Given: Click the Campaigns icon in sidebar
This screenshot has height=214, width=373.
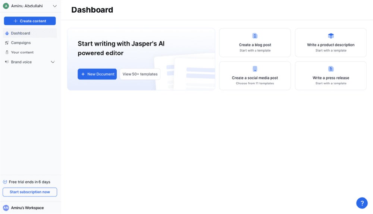Looking at the screenshot, I should [7, 43].
